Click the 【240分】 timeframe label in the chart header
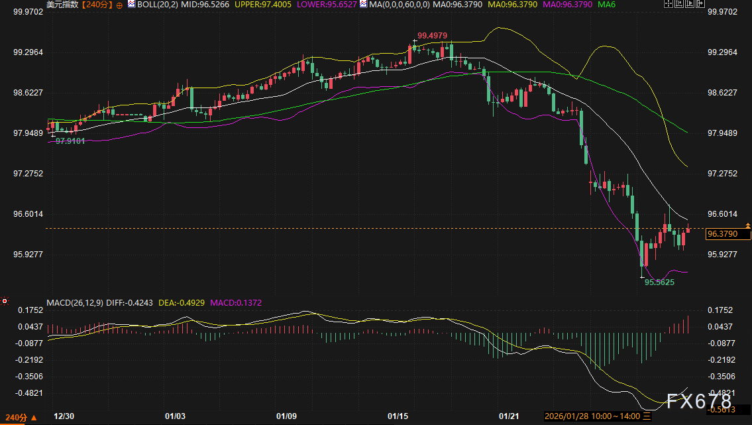Viewport: 752px width, 425px height. [x=97, y=5]
